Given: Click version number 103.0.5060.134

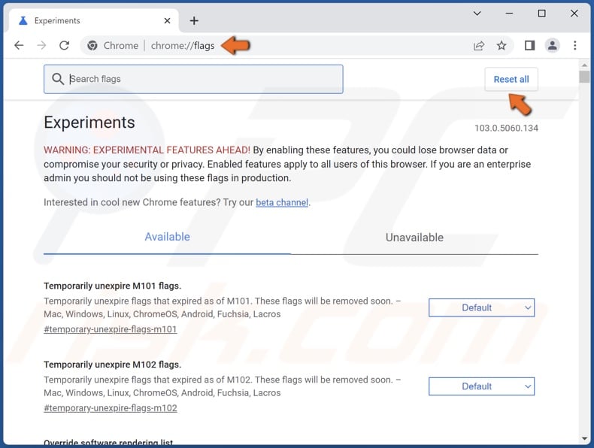Looking at the screenshot, I should pos(506,128).
